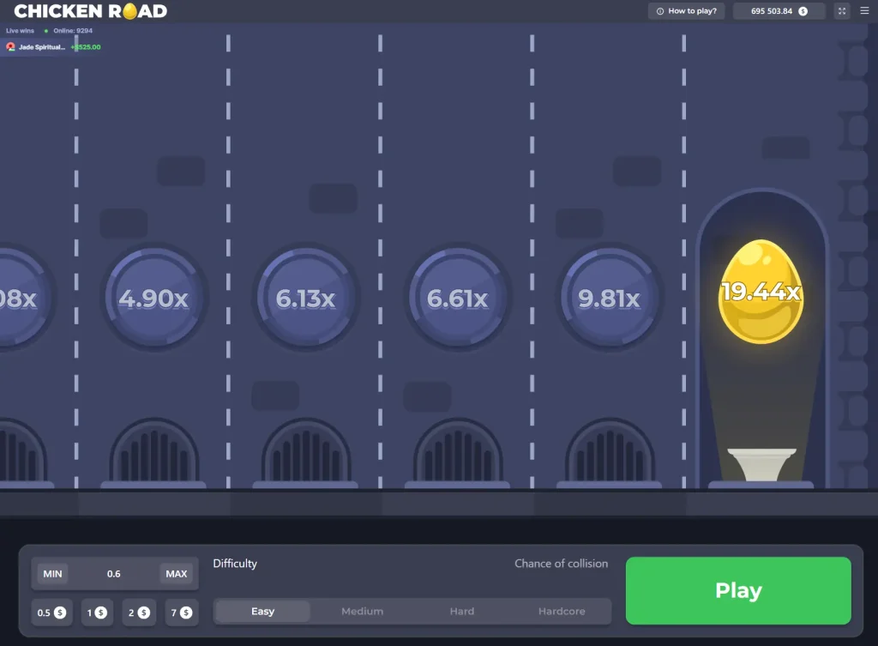
Task: Select Easy difficulty
Action: coord(262,612)
